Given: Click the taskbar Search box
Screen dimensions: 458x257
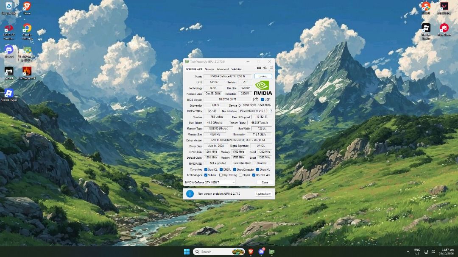Looking at the screenshot, I should point(219,251).
